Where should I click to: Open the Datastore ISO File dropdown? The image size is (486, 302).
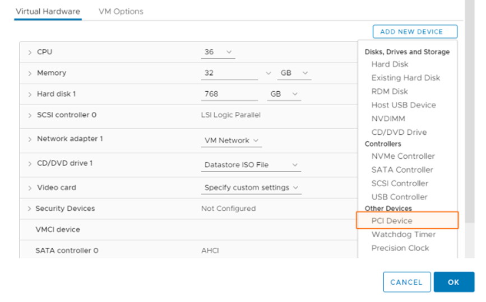251,165
